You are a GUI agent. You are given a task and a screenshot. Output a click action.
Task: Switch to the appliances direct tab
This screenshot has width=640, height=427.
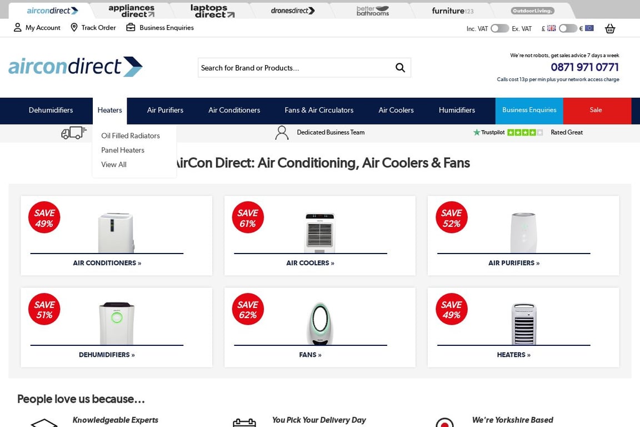pos(132,11)
